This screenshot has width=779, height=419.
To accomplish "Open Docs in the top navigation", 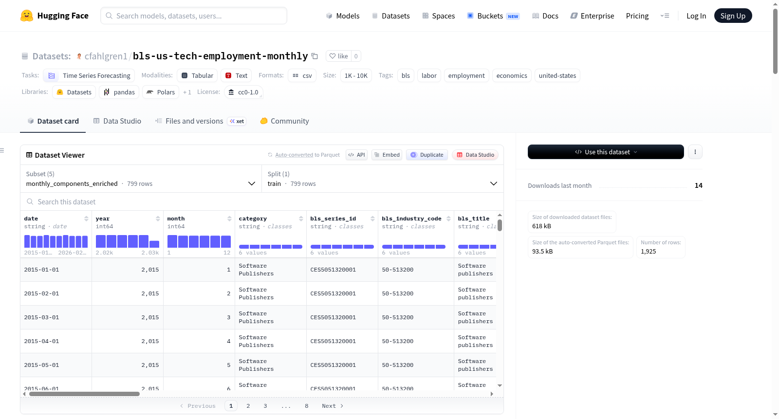I will pos(545,16).
